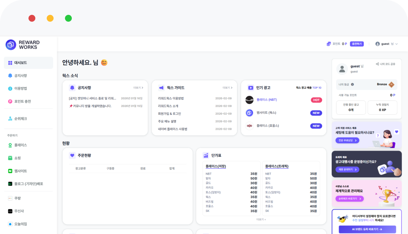The height and width of the screenshot is (234, 408).
Task: Select the 플레이스 order icon in sidebar
Action: (10, 145)
